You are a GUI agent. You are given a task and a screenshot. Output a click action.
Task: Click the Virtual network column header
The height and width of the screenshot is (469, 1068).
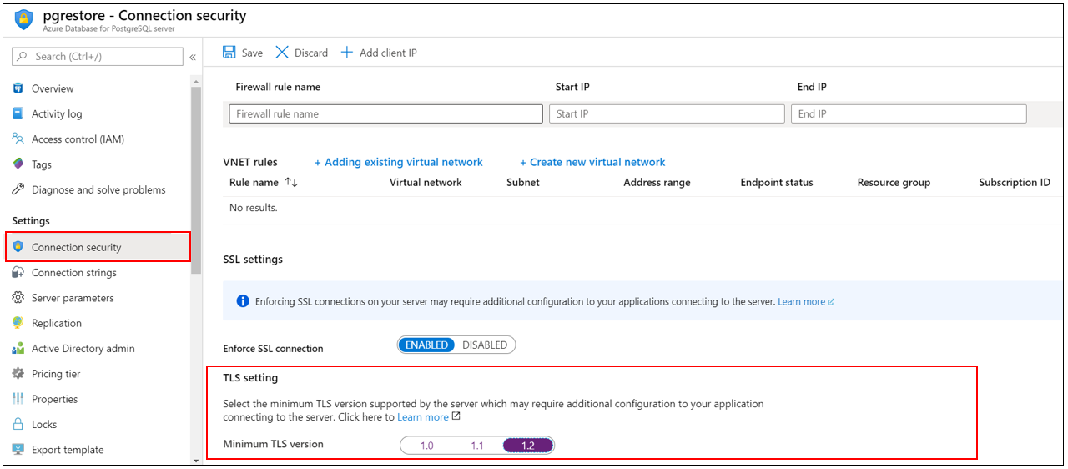pos(426,182)
